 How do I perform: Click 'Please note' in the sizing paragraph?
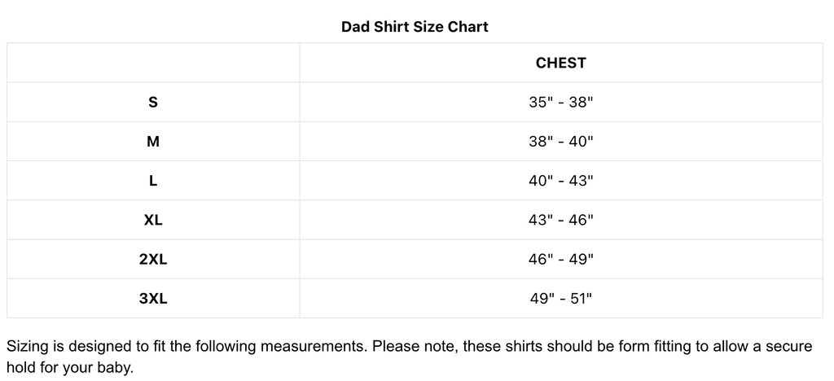414,347
